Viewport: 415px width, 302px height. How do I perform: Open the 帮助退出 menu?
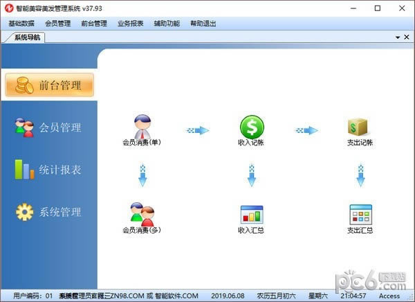pyautogui.click(x=203, y=24)
